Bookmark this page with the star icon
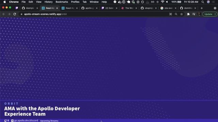Image resolution: width=218 pixels, height=122 pixels. tap(182, 14)
